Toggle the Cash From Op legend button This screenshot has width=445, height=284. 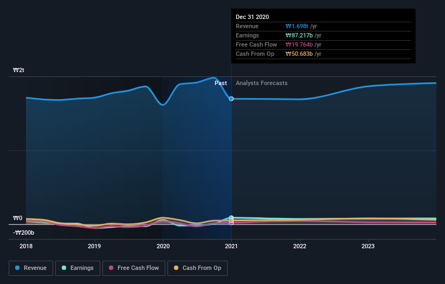(197, 268)
